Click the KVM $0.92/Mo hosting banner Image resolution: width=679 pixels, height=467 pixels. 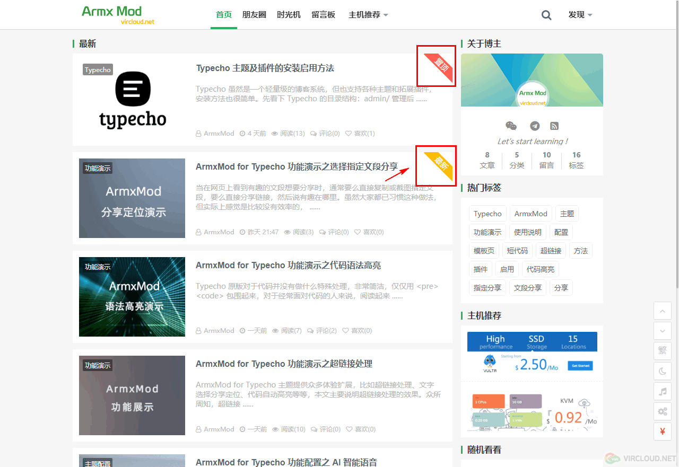click(532, 411)
